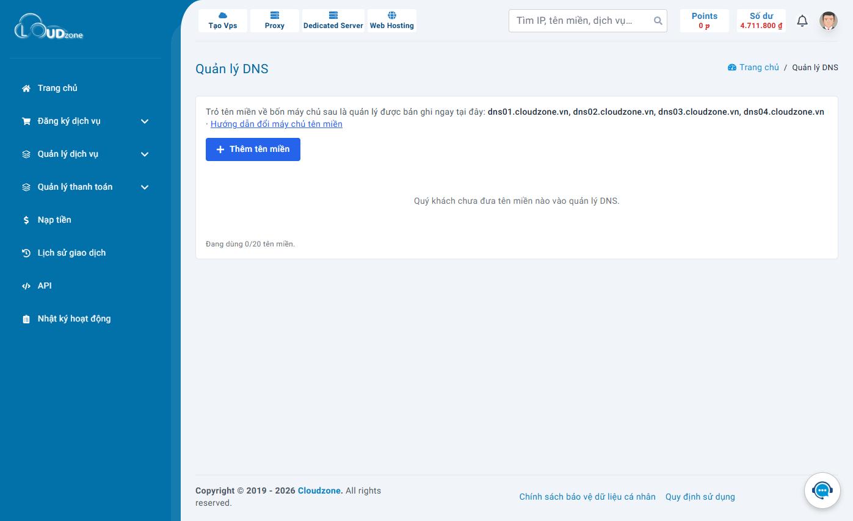
Task: Open Hướng dẫn đổi máy chủ tên miền link
Action: [x=277, y=124]
